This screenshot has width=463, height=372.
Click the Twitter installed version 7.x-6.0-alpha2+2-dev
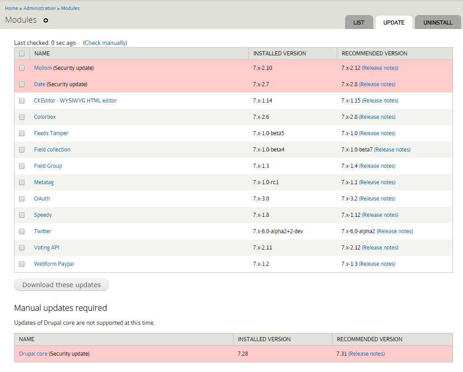point(278,231)
